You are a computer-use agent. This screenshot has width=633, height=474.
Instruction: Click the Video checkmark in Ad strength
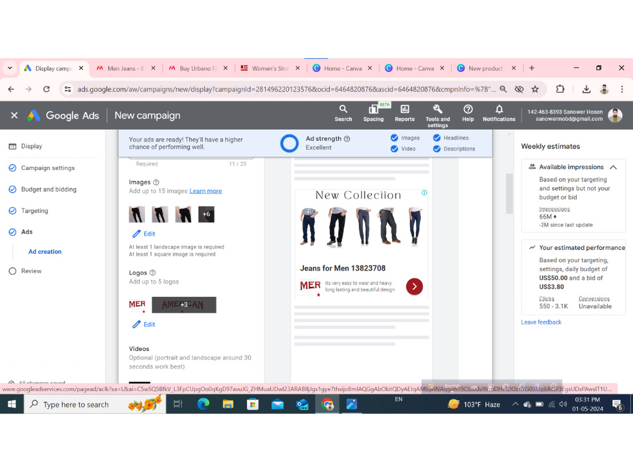coord(394,149)
